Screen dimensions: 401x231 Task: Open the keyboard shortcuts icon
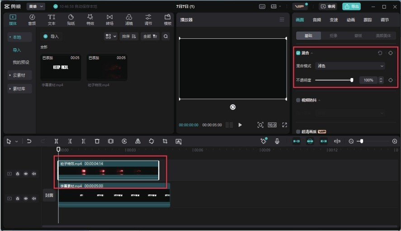(262, 6)
